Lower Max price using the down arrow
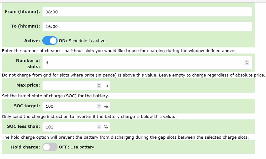 click(x=99, y=87)
